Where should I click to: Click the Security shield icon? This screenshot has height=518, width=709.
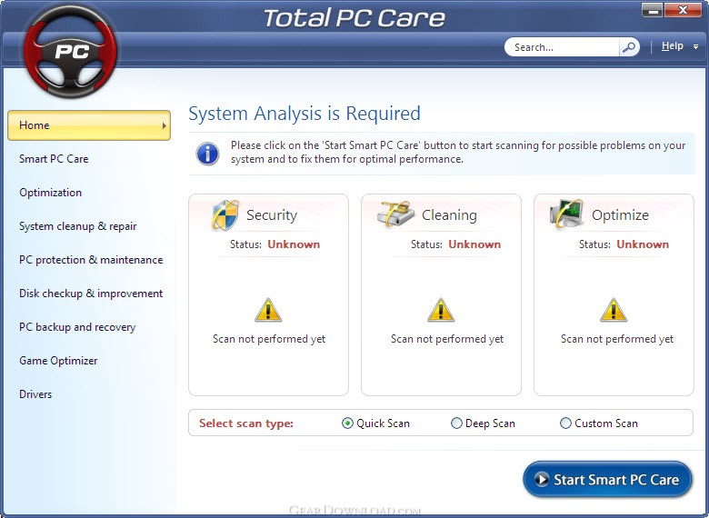click(225, 215)
